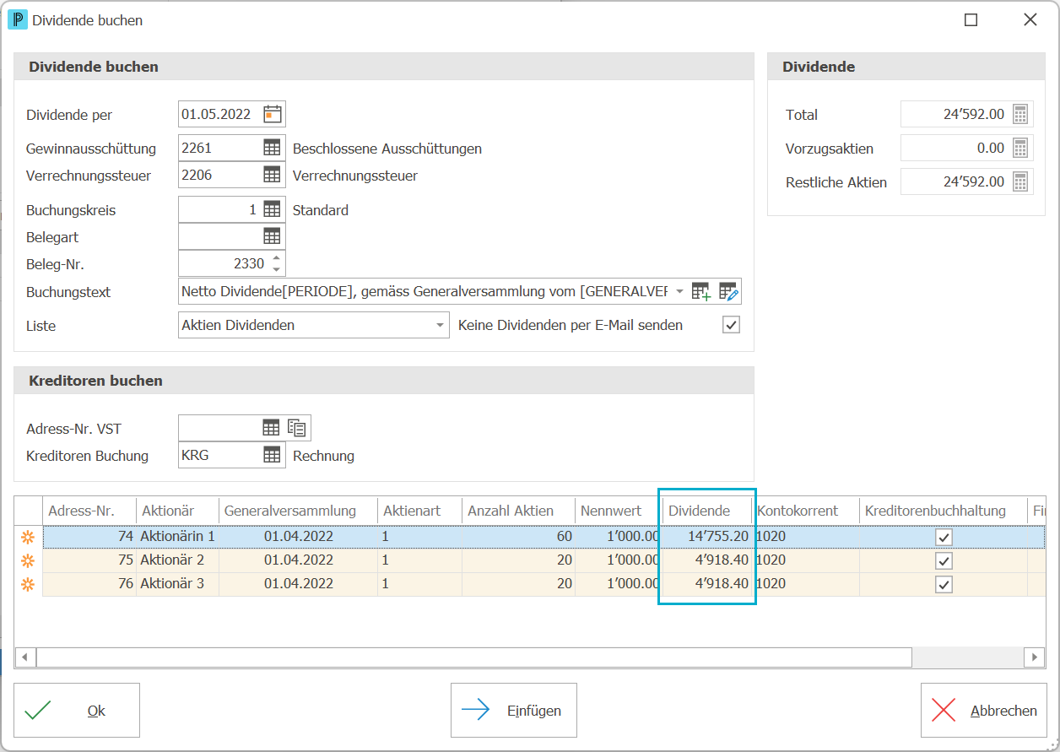1060x752 pixels.
Task: Decrease the Beleg-Nr. value
Action: (x=277, y=269)
